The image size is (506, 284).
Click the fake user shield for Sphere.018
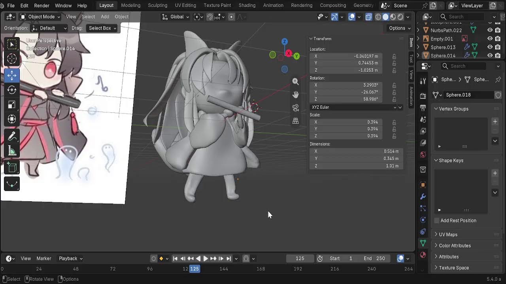[498, 95]
